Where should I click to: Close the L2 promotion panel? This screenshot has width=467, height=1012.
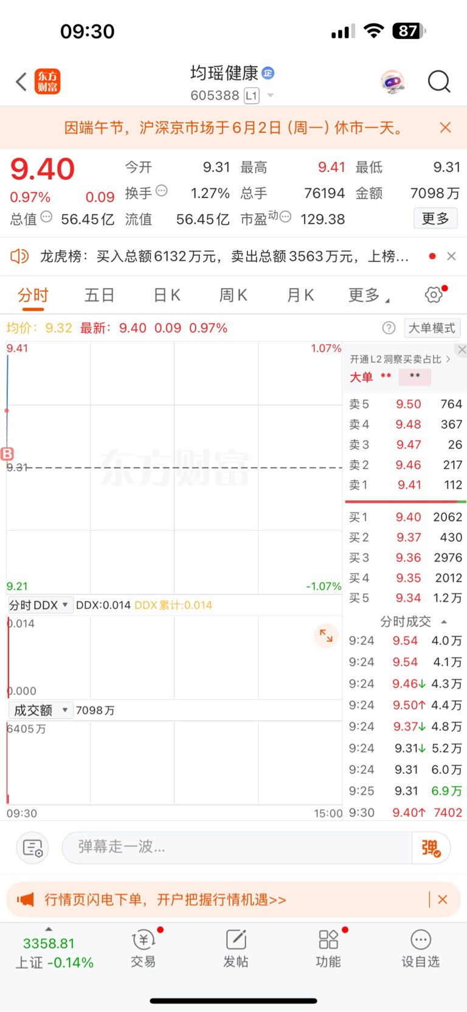(462, 349)
